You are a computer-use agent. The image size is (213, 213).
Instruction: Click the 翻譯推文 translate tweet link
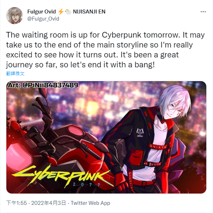[15, 73]
